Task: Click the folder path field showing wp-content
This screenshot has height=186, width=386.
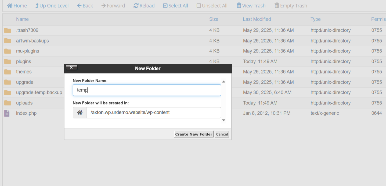Action: (154, 113)
